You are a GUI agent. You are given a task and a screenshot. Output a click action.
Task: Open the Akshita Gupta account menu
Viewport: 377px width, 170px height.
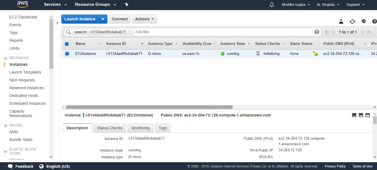296,4
